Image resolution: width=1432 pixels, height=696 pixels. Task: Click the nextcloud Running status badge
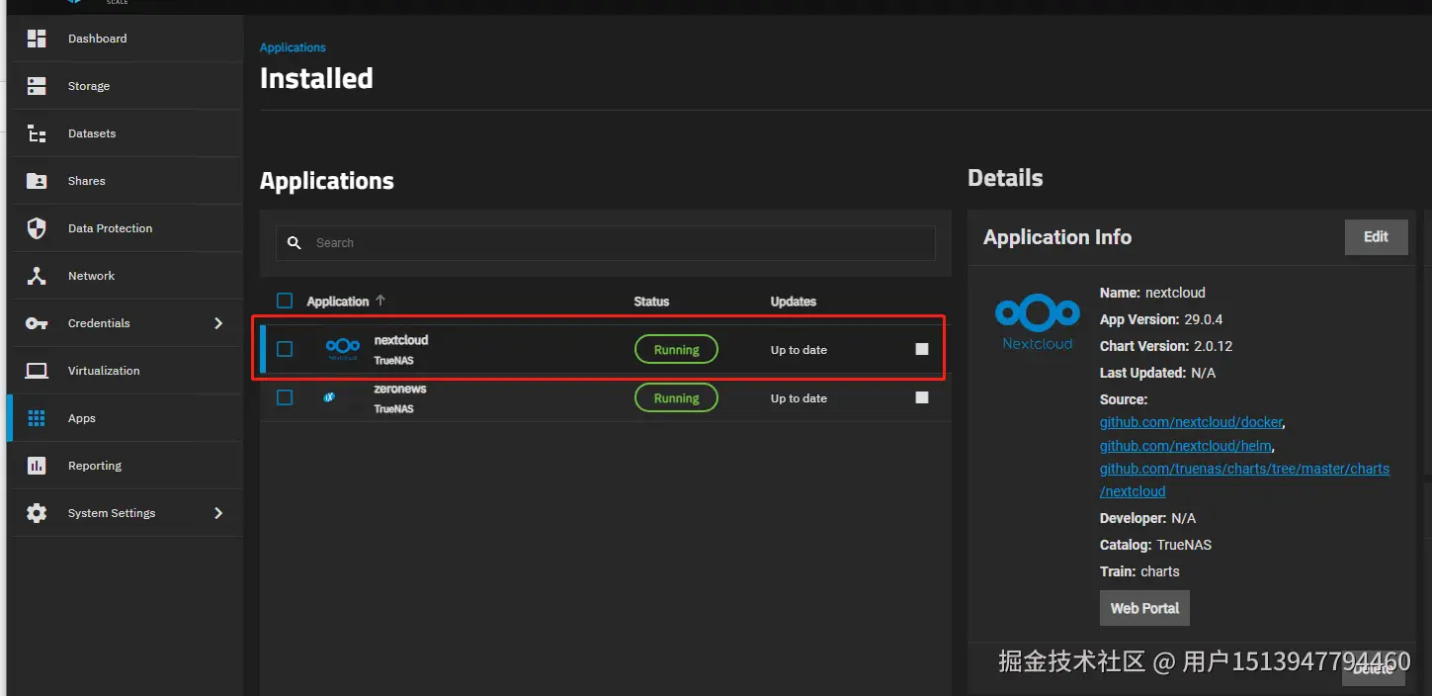(676, 349)
